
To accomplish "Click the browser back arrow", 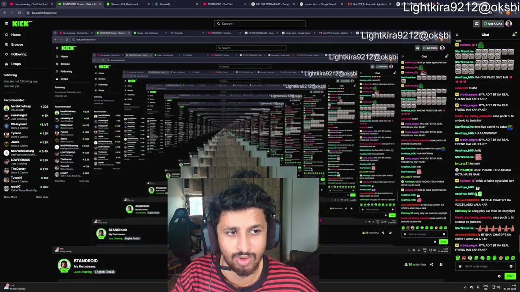I will 4,13.
